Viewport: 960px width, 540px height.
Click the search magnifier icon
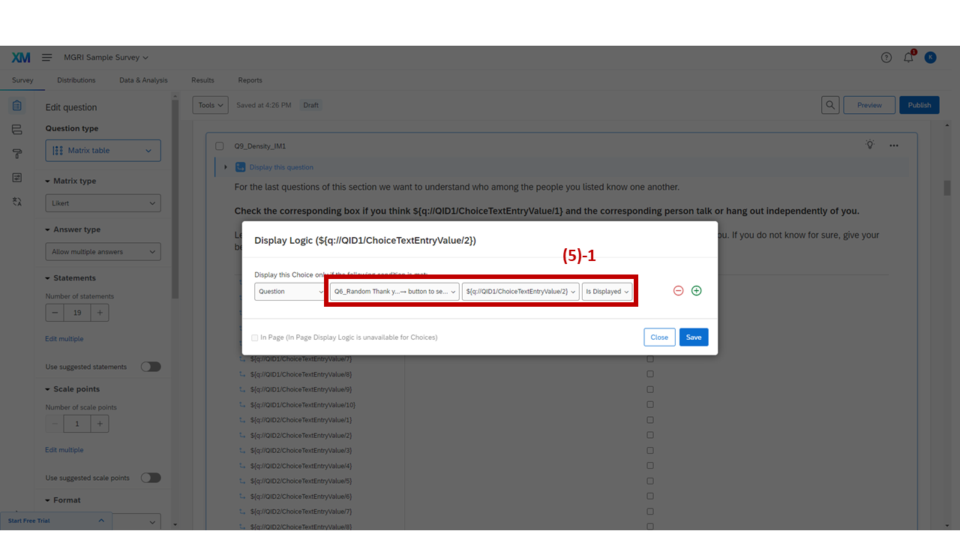[x=830, y=105]
